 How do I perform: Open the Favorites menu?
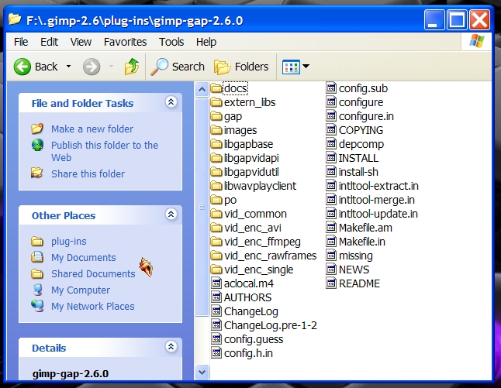tap(125, 42)
